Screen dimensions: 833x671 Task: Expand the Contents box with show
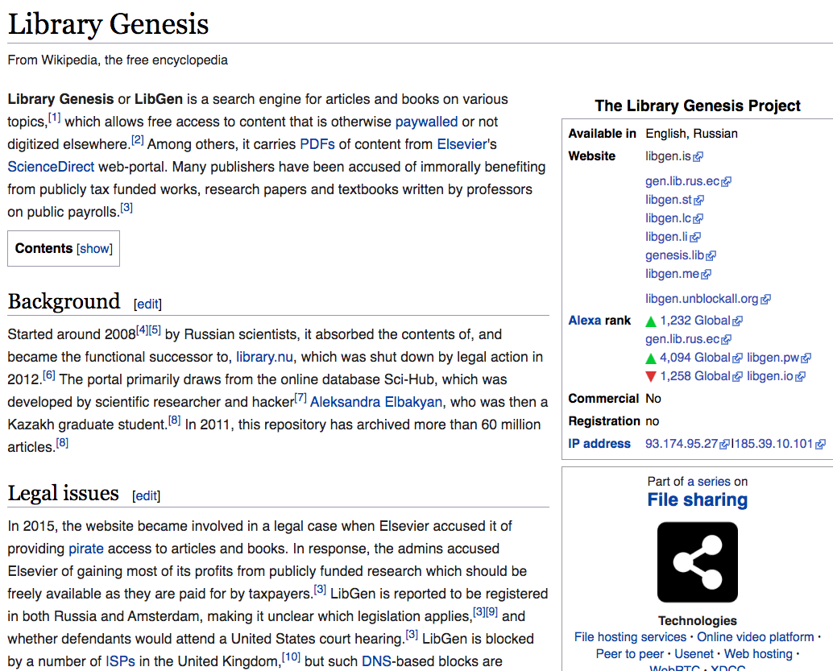point(94,249)
